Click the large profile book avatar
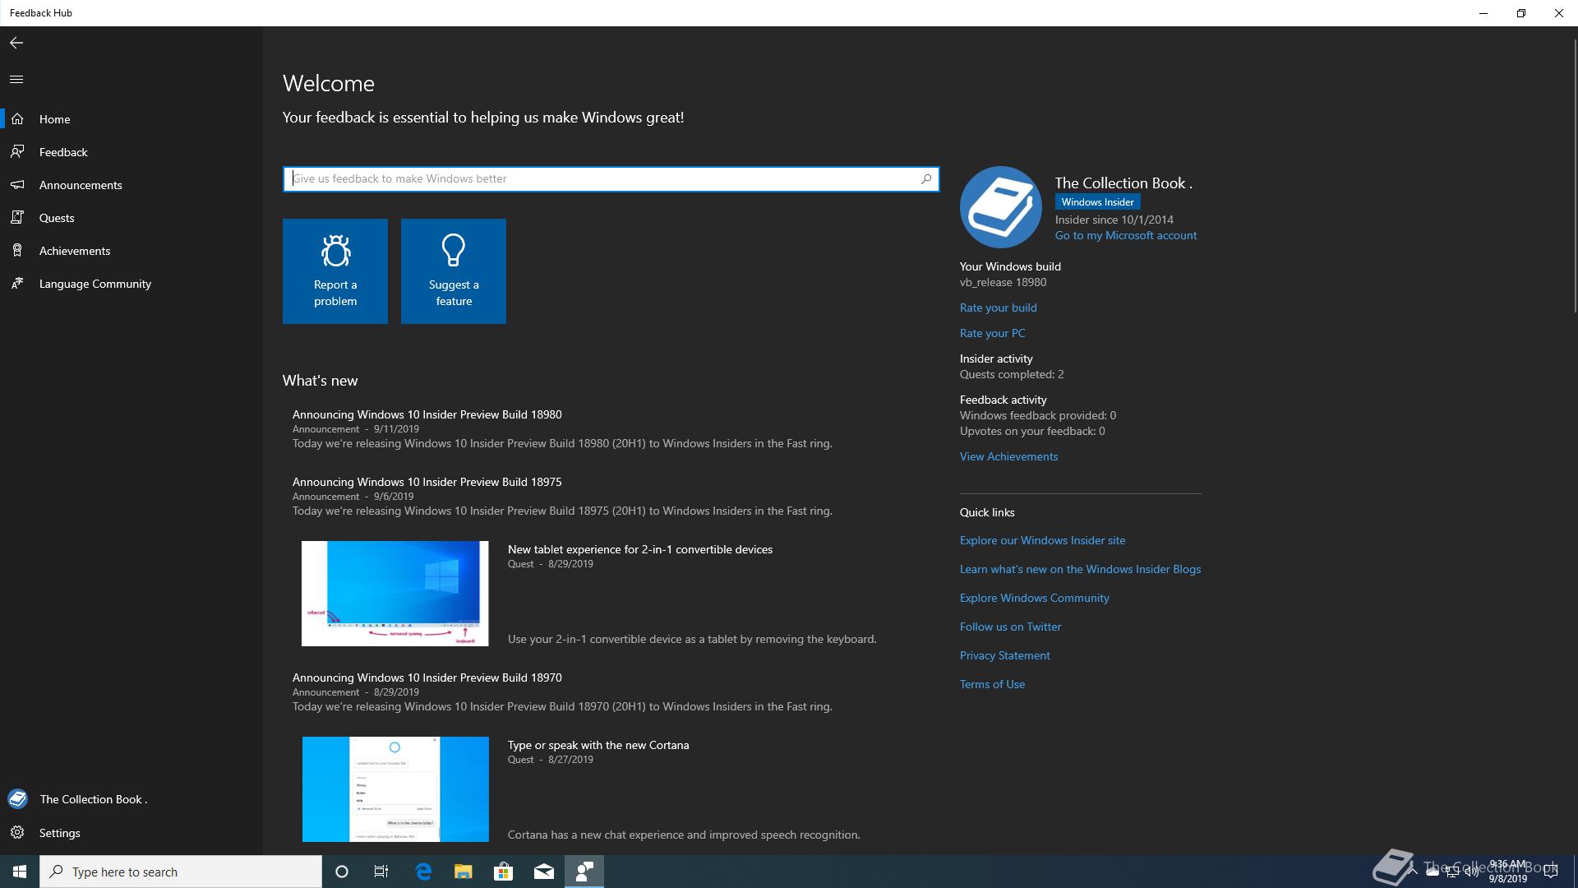1578x888 pixels. [1001, 207]
